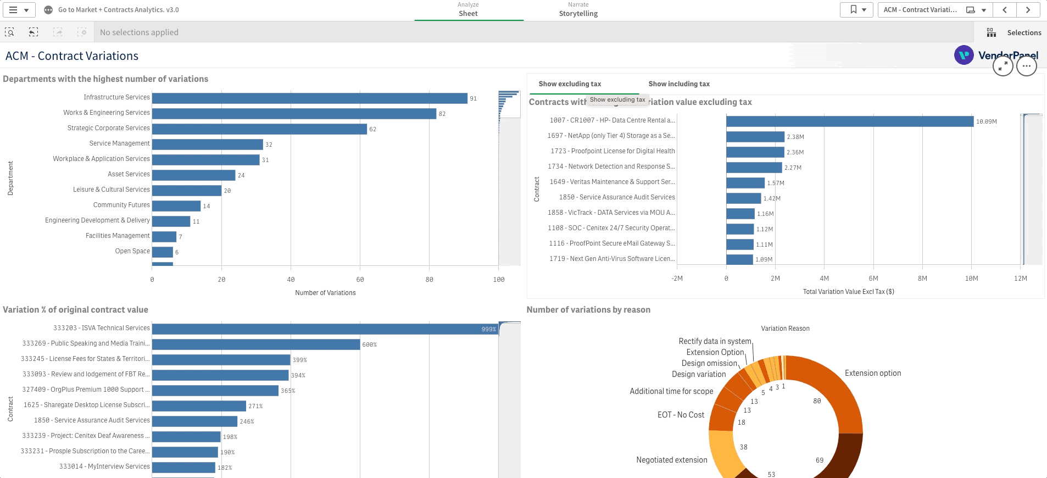
Task: Go to the previous sheet
Action: (1005, 10)
